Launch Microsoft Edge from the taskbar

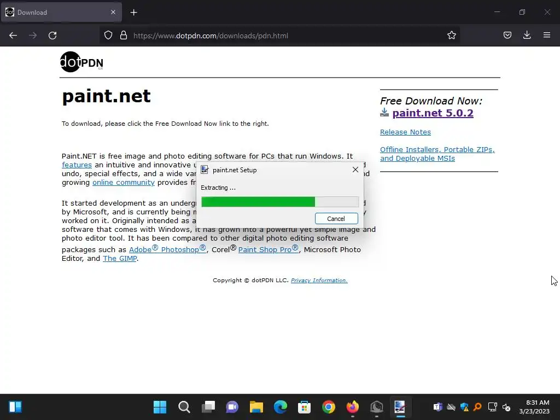click(281, 407)
